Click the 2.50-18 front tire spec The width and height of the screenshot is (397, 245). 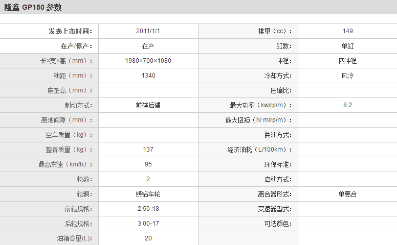click(x=148, y=209)
